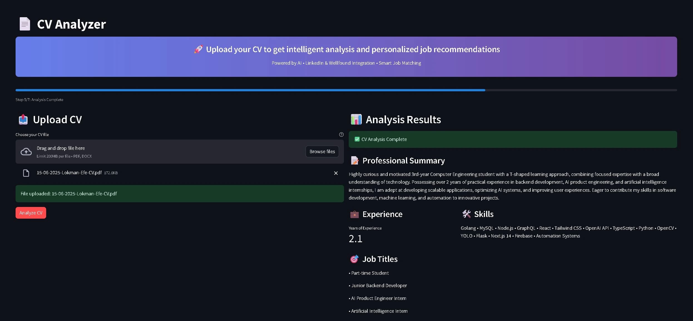This screenshot has width=693, height=321.
Task: Click the Job Titles target icon
Action: (354, 259)
